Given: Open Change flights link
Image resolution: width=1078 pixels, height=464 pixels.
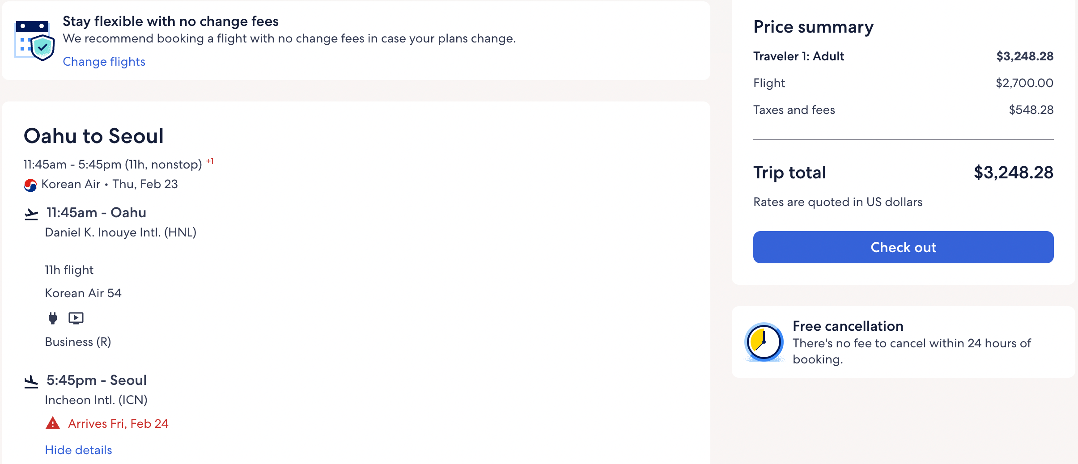Looking at the screenshot, I should click(x=104, y=62).
